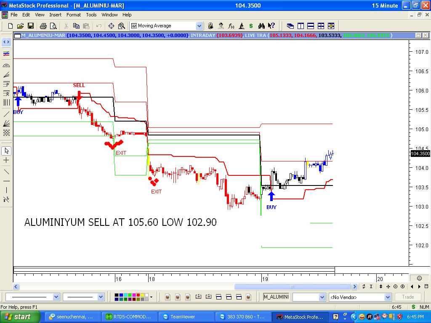The height and width of the screenshot is (323, 431).
Task: Expand the color palette dropdown arrow
Action: (x=151, y=297)
